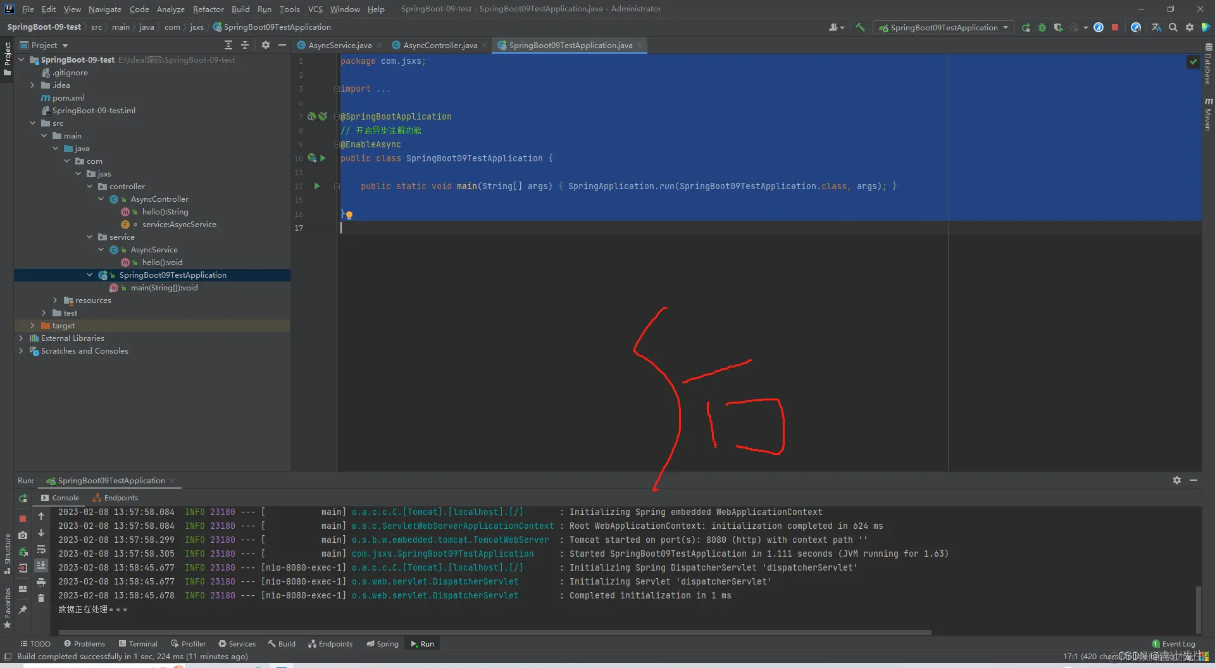Toggle the Structure tool window

(7, 554)
